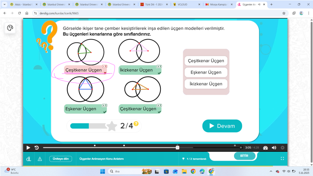The height and width of the screenshot is (176, 313).
Task: Click the Derslig logo in bottom bar
Action: click(29, 159)
